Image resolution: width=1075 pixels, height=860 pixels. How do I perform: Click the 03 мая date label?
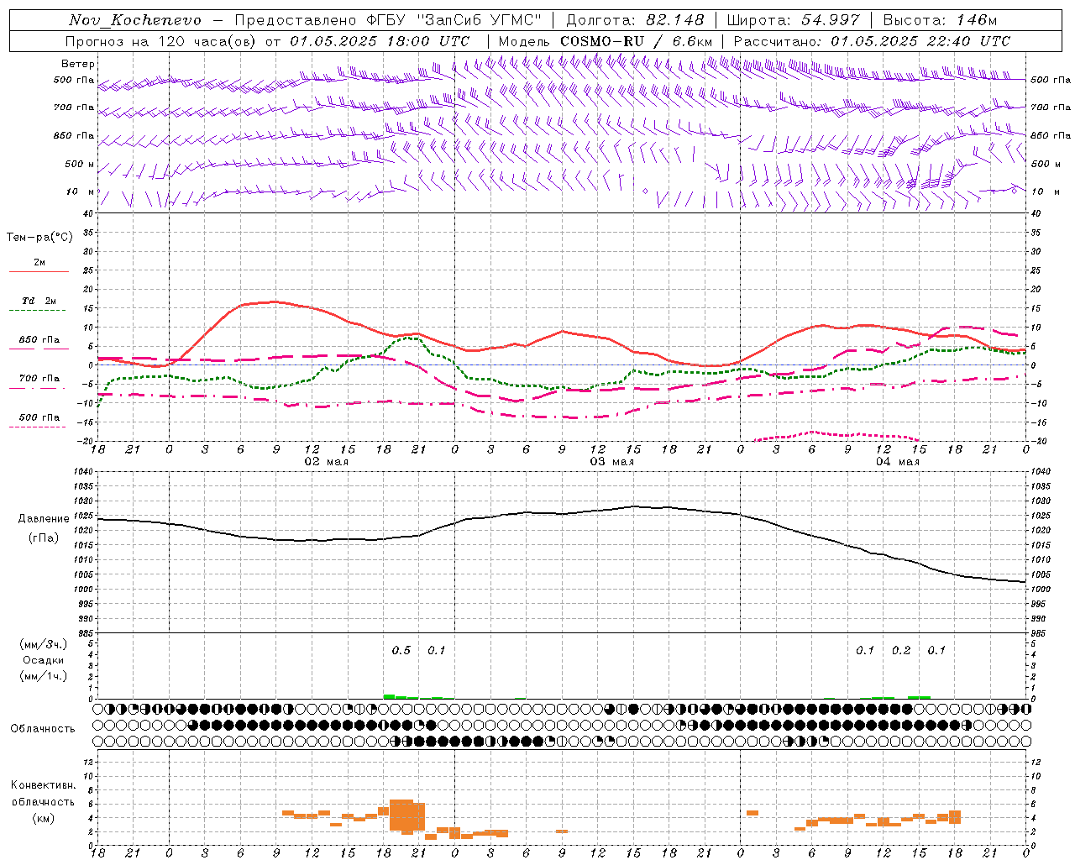pyautogui.click(x=611, y=462)
